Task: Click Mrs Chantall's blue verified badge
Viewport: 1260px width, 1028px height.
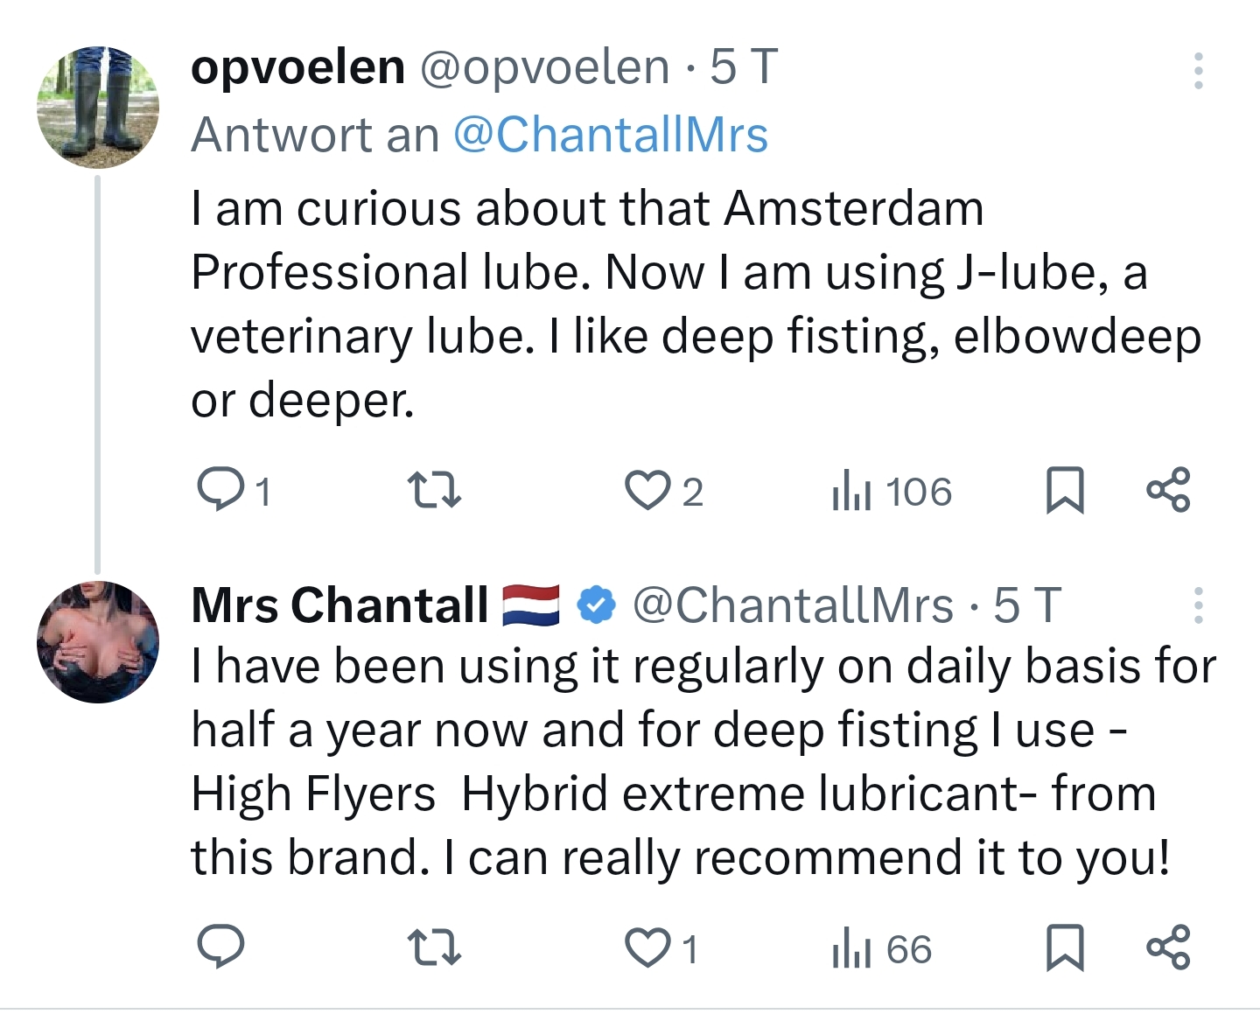Action: [597, 605]
